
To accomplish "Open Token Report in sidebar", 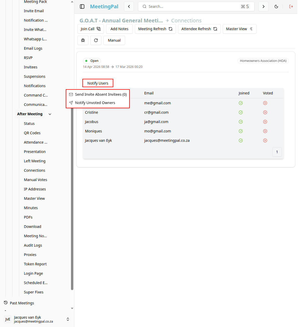I will (x=35, y=264).
